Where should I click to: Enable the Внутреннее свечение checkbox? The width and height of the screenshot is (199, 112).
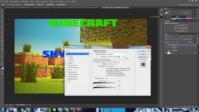[x=67, y=68]
